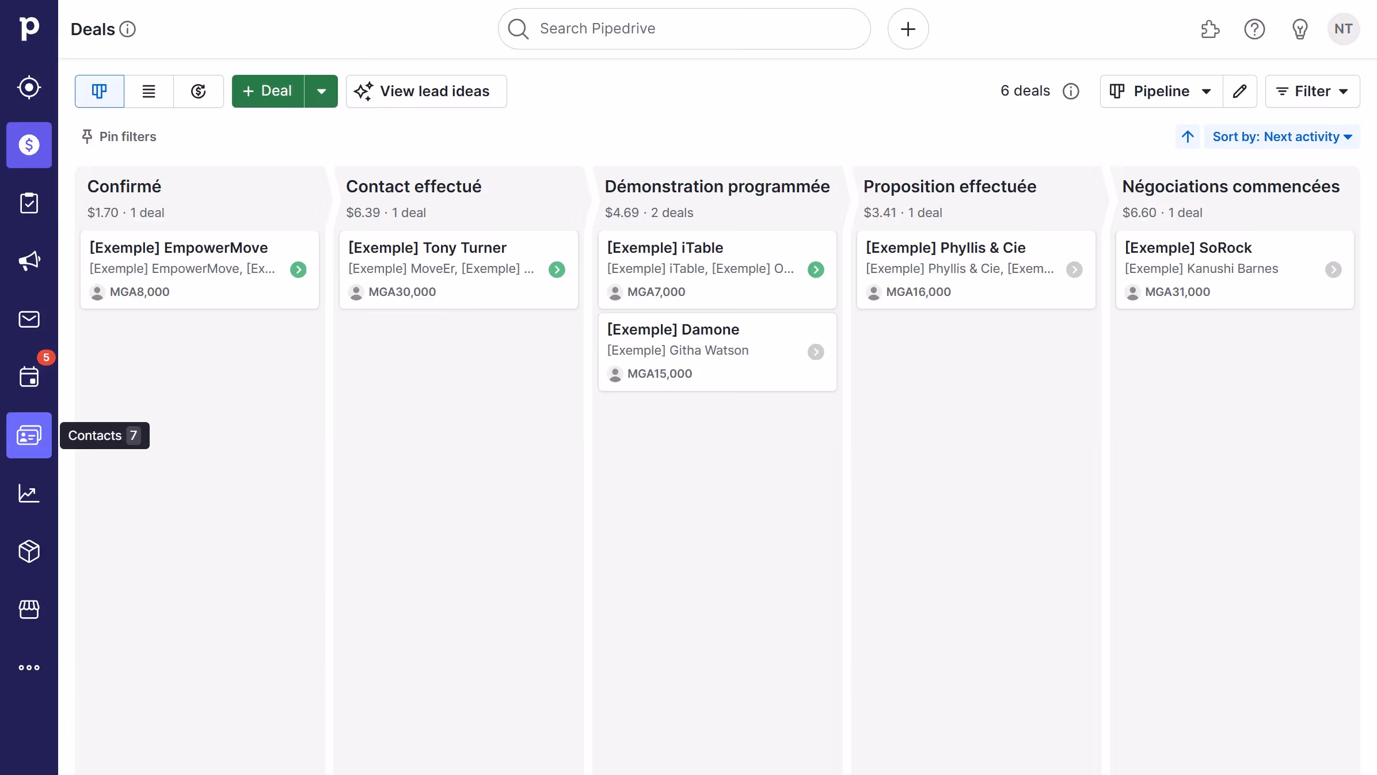Open the Pipeline selector dropdown
This screenshot has height=775, width=1377.
click(x=1159, y=91)
